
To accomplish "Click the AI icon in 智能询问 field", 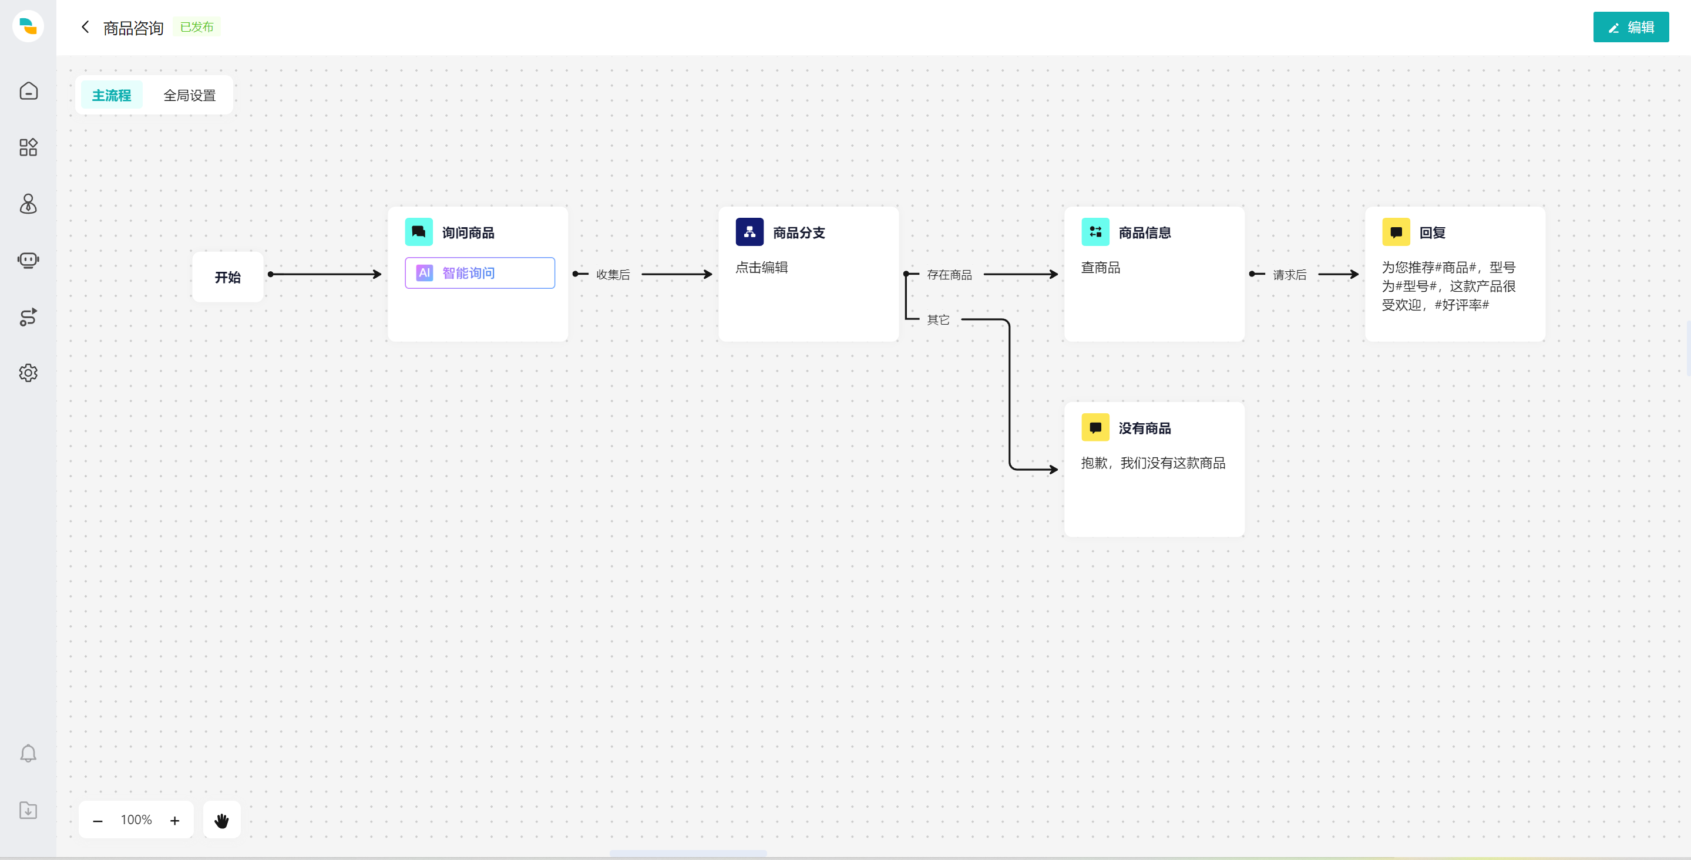I will coord(425,273).
